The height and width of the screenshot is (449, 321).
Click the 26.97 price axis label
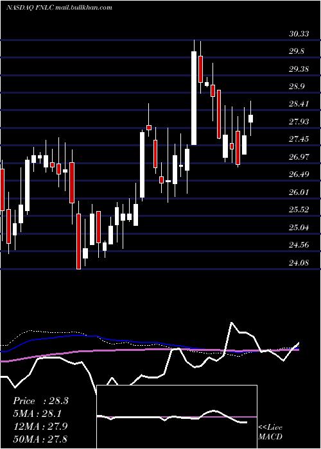[x=299, y=157]
